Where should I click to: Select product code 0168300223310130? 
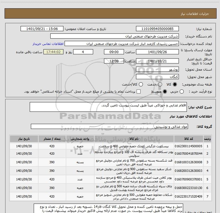(189, 188)
